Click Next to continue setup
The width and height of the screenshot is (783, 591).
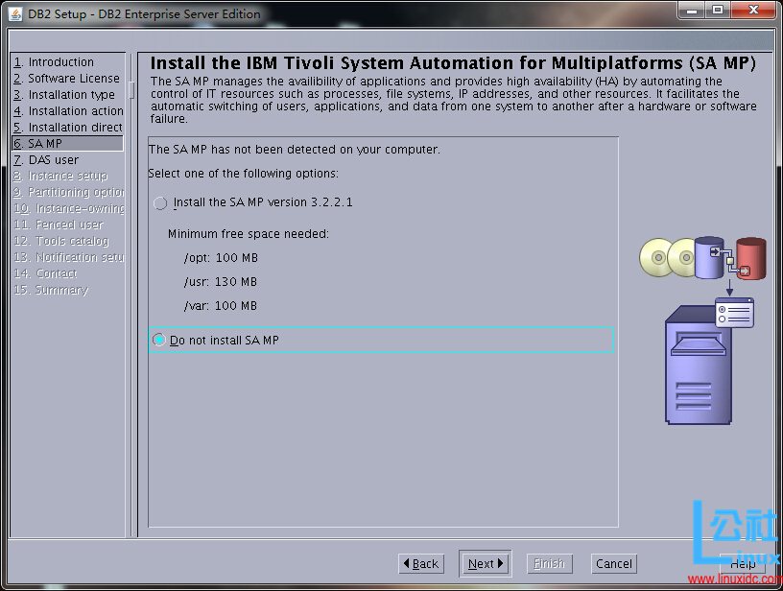(485, 563)
